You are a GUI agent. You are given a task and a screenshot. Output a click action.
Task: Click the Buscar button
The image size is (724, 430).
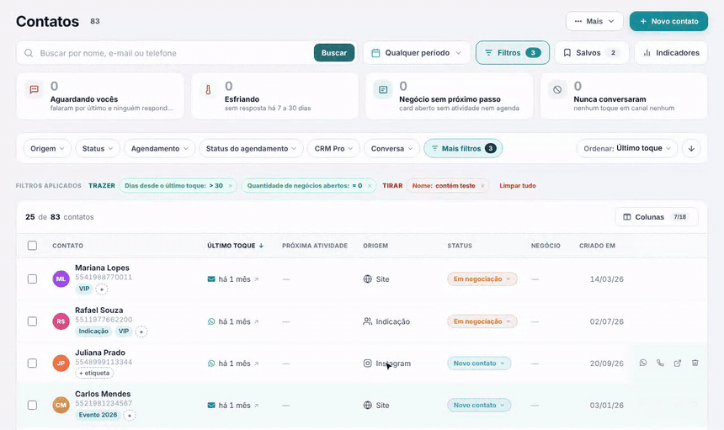tap(334, 53)
